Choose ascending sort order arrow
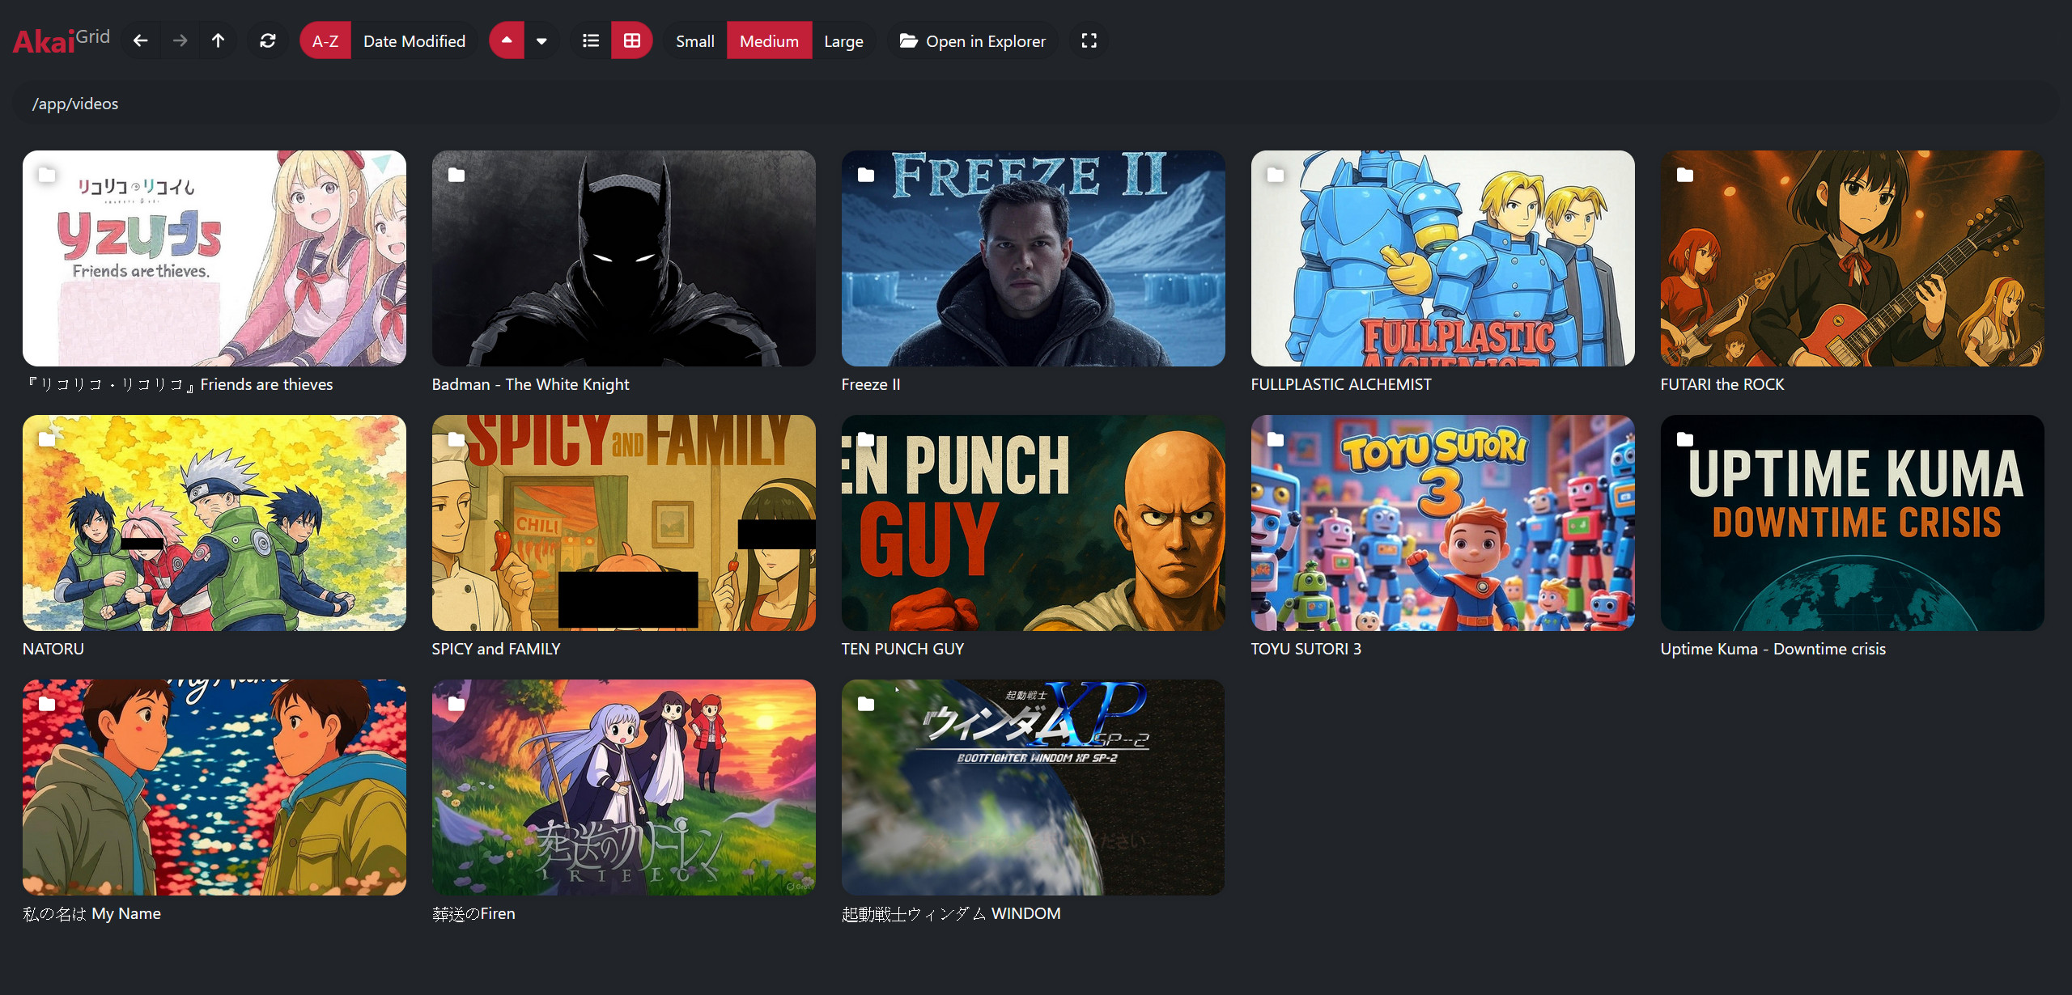This screenshot has width=2072, height=995. point(507,40)
